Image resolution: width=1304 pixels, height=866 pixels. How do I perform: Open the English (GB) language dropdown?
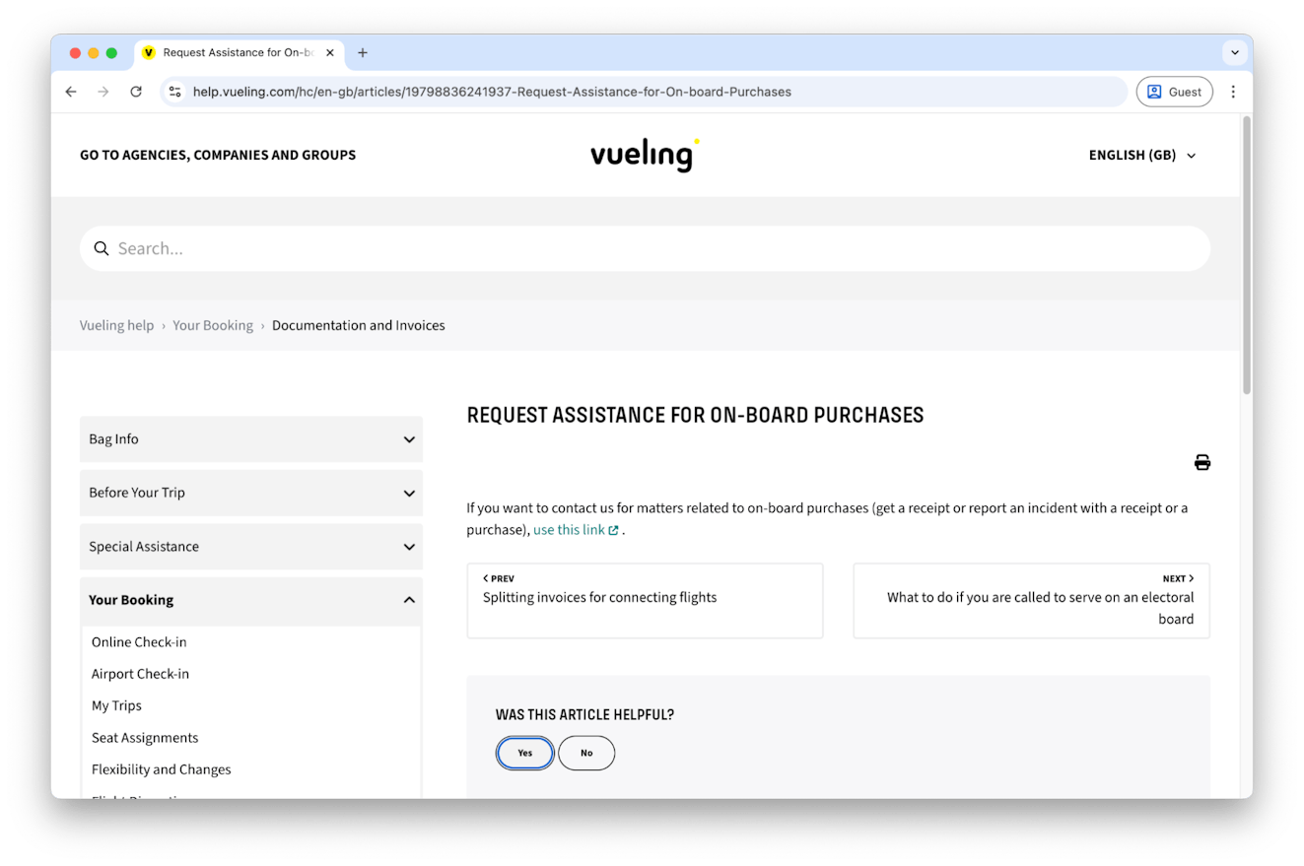click(1141, 156)
